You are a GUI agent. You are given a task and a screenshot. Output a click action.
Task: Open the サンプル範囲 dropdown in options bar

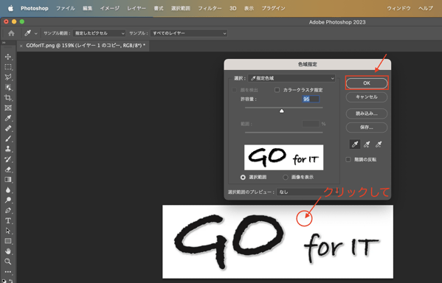99,33
